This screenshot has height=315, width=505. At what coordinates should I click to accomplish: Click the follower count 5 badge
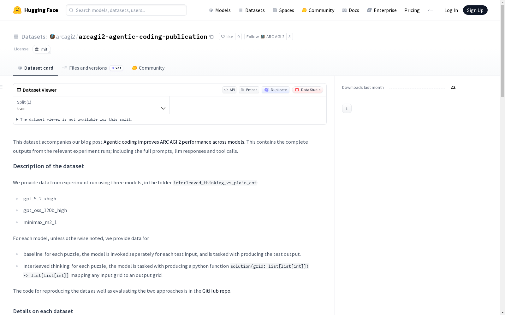point(289,37)
